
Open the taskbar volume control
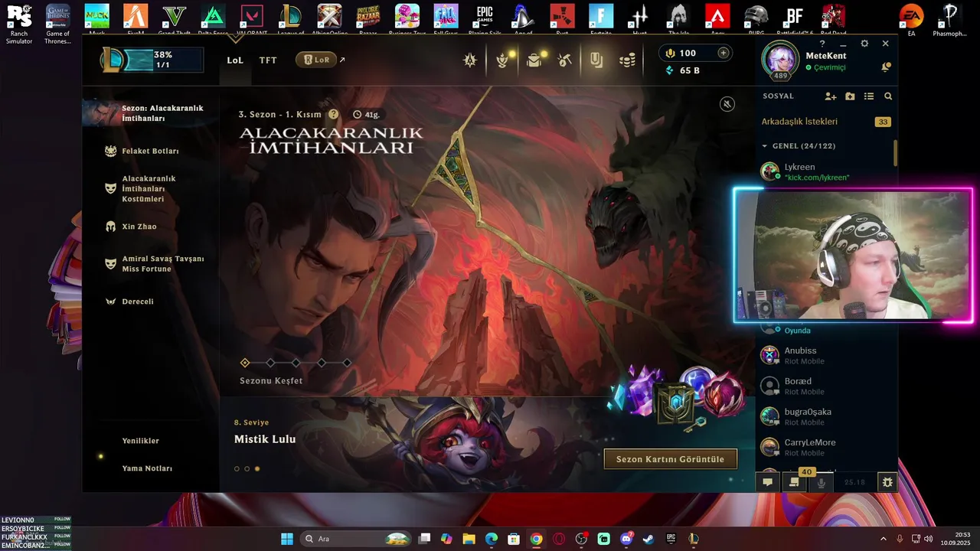(x=929, y=539)
